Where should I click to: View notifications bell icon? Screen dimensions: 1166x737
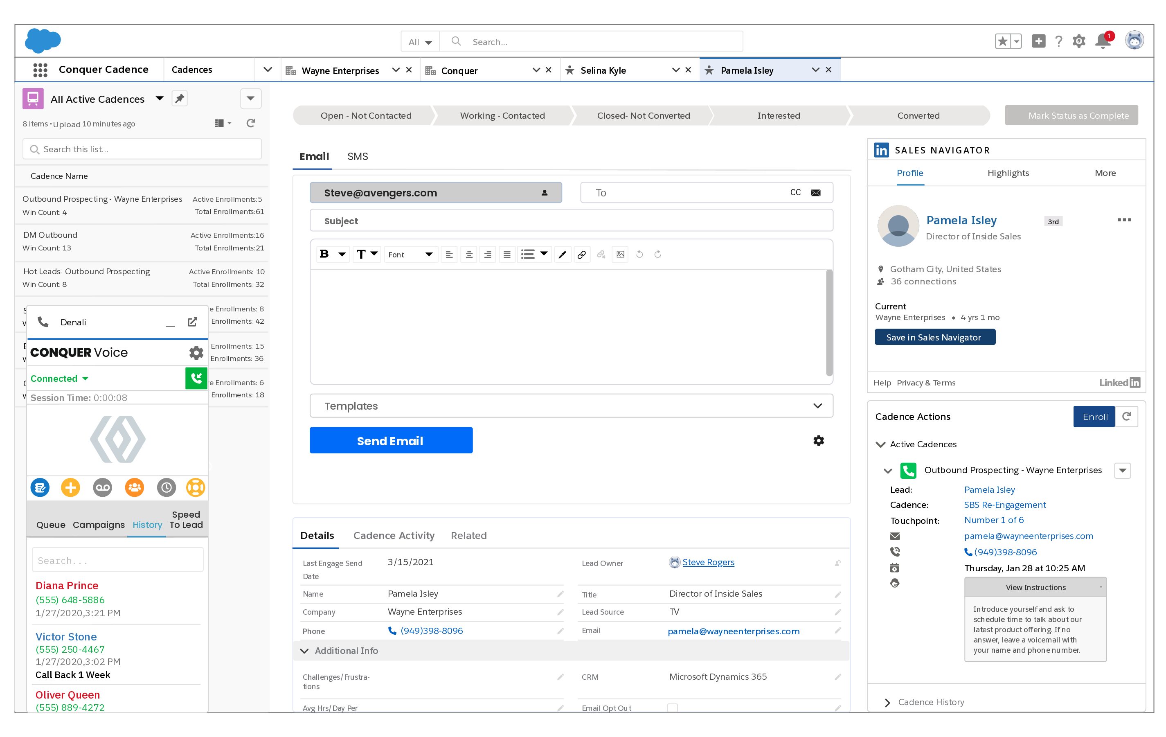(x=1103, y=41)
